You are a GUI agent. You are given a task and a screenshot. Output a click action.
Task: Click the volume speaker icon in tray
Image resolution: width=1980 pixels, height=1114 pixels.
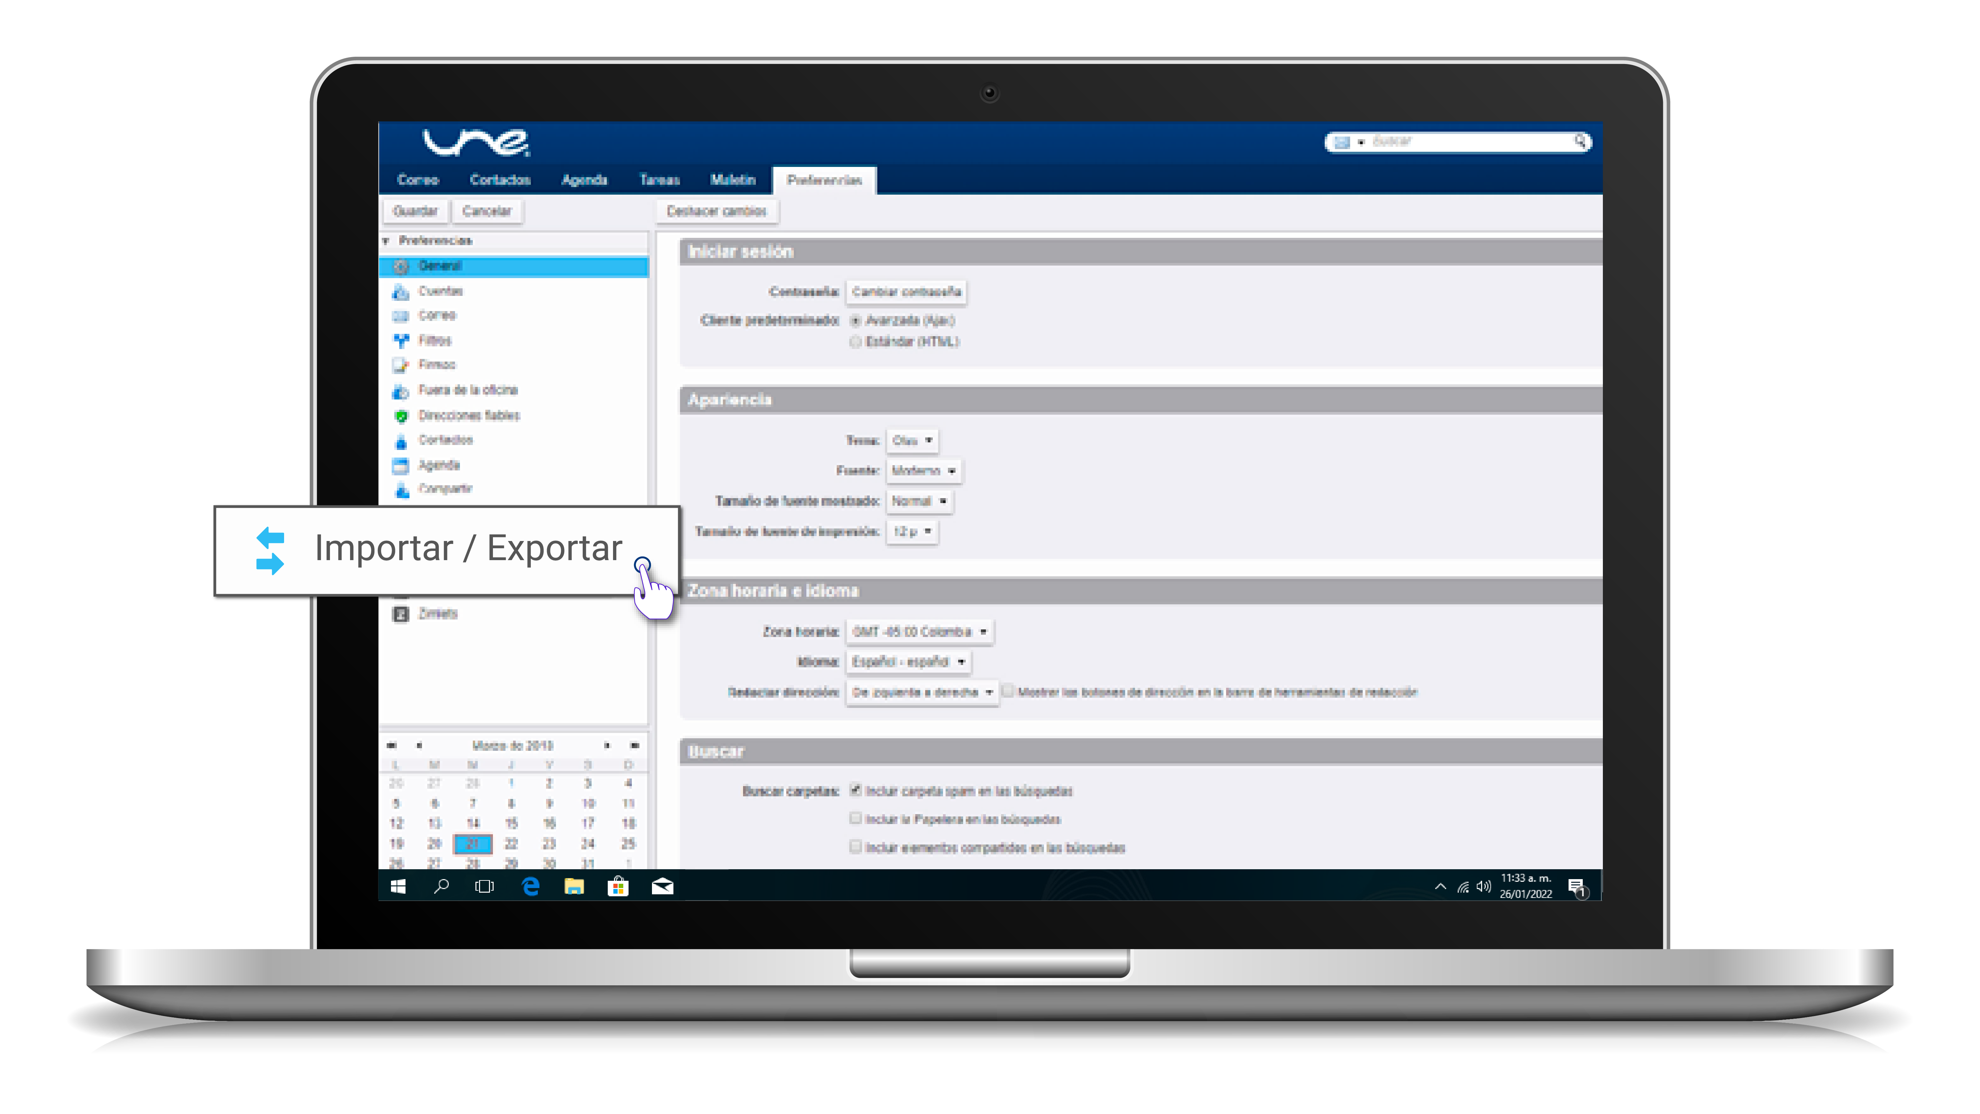click(x=1483, y=887)
